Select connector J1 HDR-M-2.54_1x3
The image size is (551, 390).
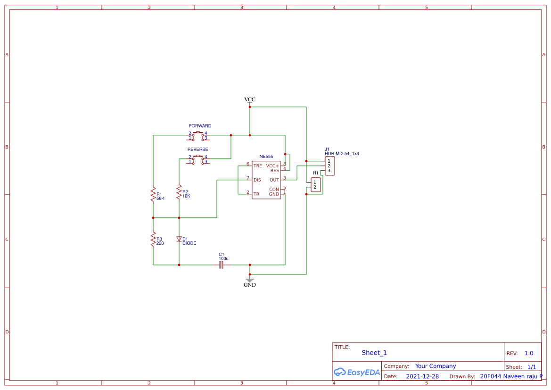pyautogui.click(x=329, y=165)
